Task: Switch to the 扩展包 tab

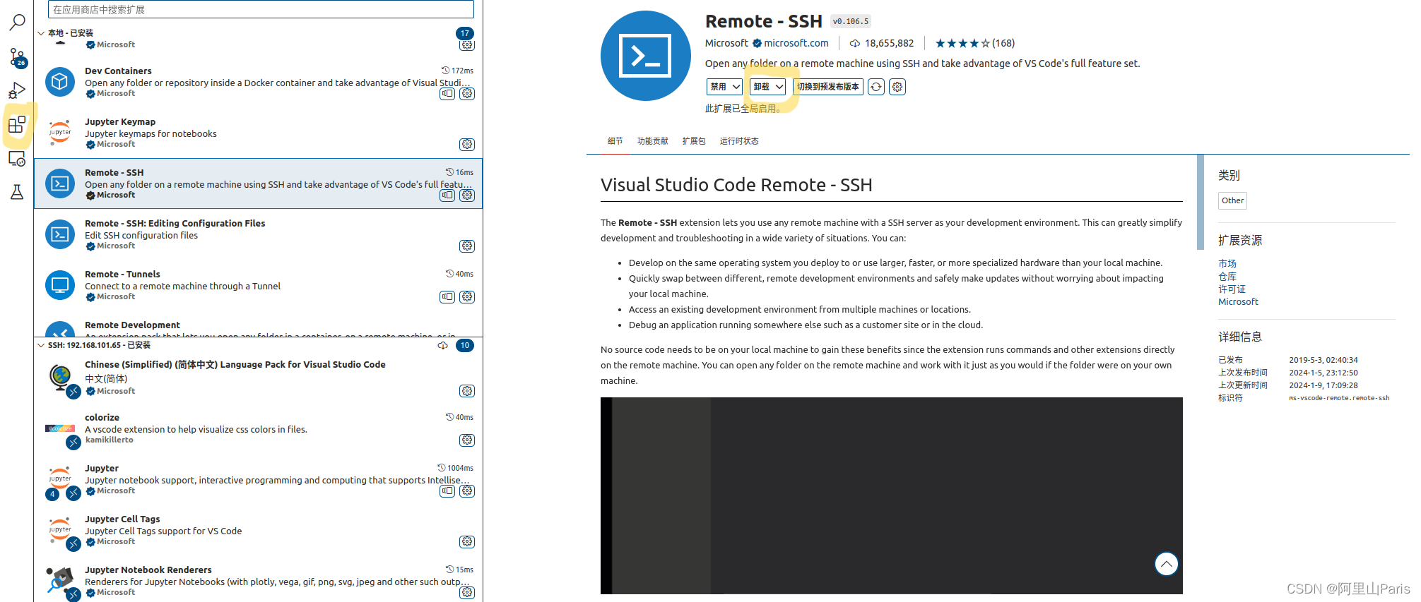Action: click(694, 141)
